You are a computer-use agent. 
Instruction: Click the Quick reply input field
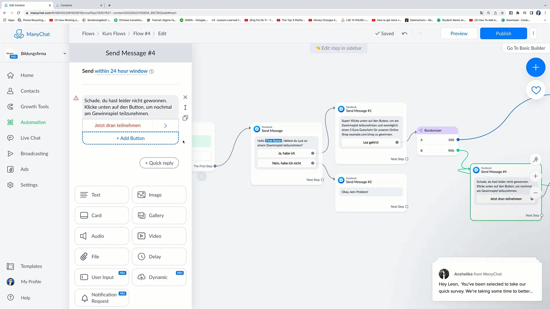click(x=159, y=163)
